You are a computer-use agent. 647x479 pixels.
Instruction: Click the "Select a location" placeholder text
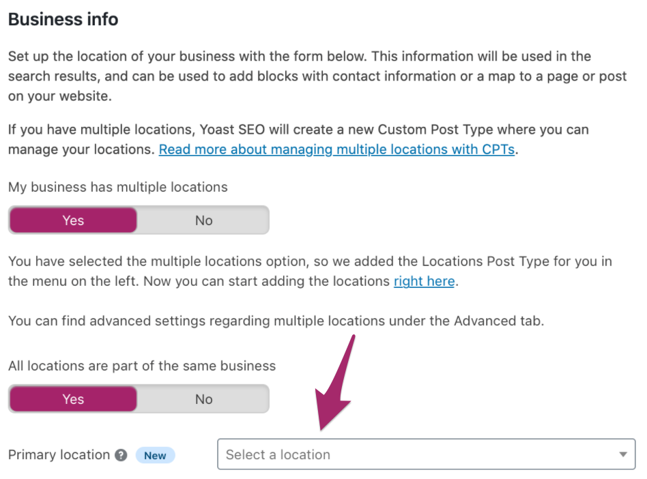(278, 454)
